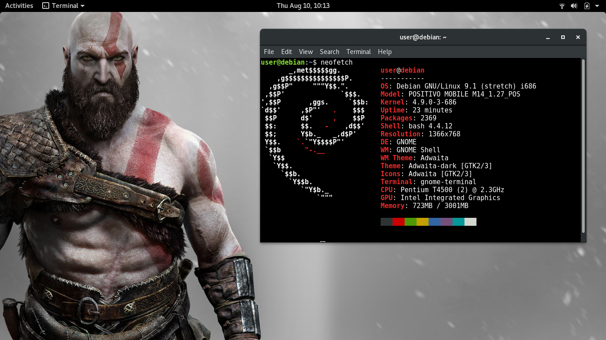Open the Edit menu

point(287,52)
